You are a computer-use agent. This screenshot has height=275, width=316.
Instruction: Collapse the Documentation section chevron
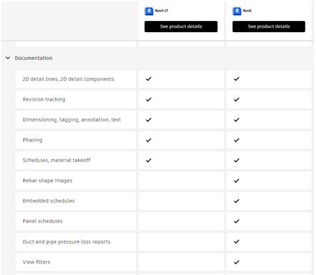[8, 58]
